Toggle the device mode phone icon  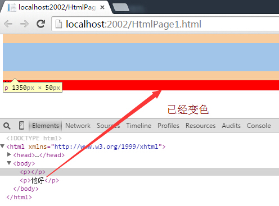[x=21, y=125]
